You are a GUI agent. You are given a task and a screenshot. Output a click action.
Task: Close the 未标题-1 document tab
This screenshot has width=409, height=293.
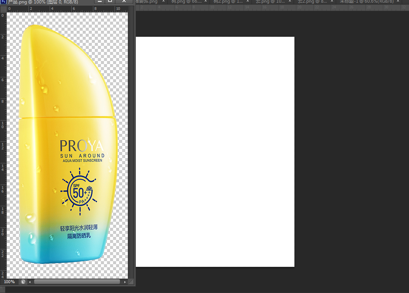pos(398,1)
